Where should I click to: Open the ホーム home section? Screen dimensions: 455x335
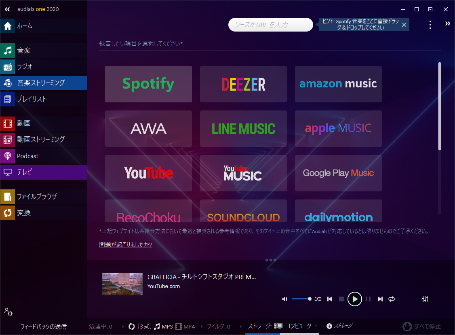[44, 26]
